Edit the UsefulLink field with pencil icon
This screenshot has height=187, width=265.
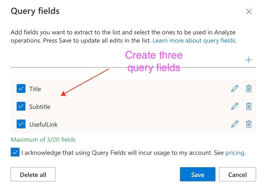(x=235, y=124)
